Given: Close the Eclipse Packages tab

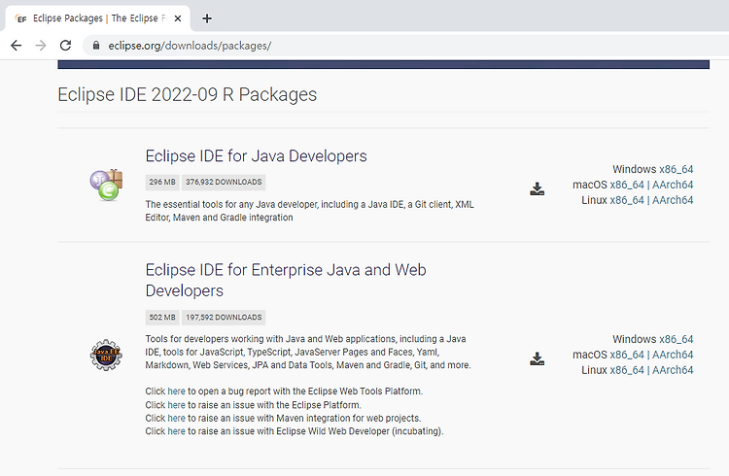Looking at the screenshot, I should pyautogui.click(x=178, y=18).
